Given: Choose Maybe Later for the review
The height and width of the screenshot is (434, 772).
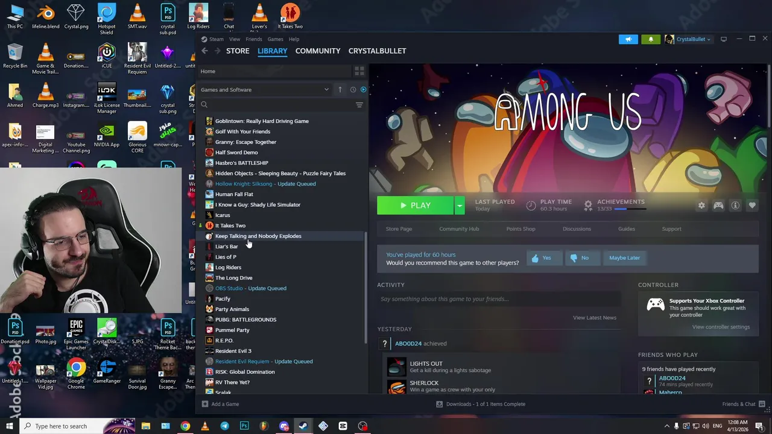Looking at the screenshot, I should (x=624, y=258).
